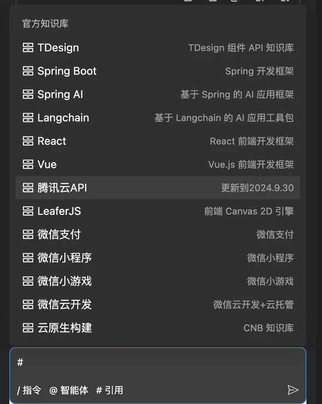Click the TDesign knowledge base icon
Image resolution: width=322 pixels, height=404 pixels.
point(28,48)
